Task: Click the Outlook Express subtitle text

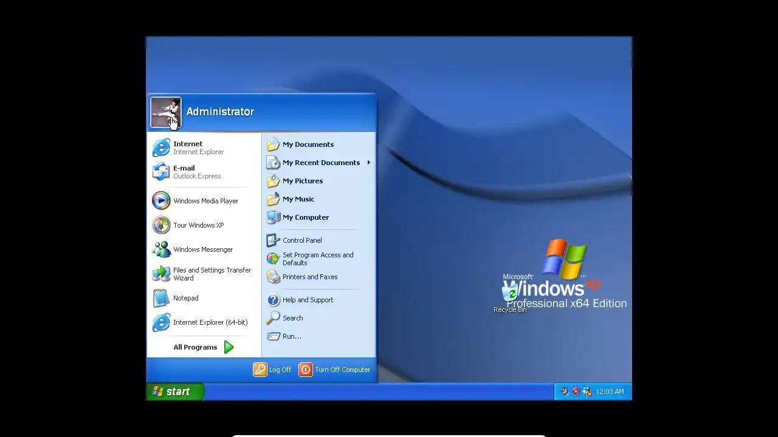Action: click(x=197, y=176)
